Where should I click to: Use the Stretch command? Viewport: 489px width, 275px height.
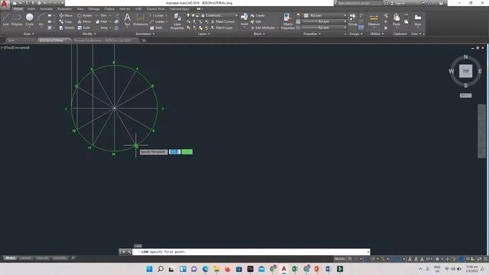click(x=66, y=27)
